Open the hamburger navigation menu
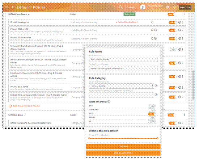Image resolution: width=199 pixels, height=164 pixels. [x=7, y=7]
